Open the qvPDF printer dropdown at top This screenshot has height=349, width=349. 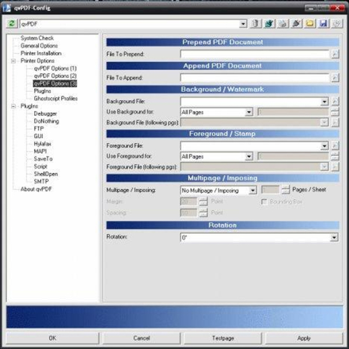(243, 24)
